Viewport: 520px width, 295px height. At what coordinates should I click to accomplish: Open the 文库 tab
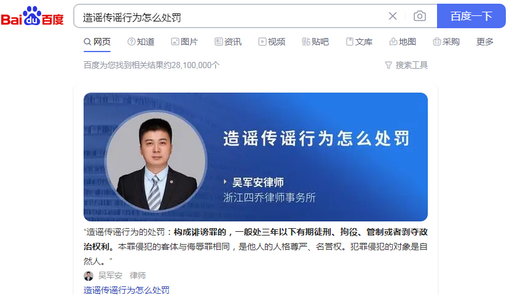(x=359, y=42)
